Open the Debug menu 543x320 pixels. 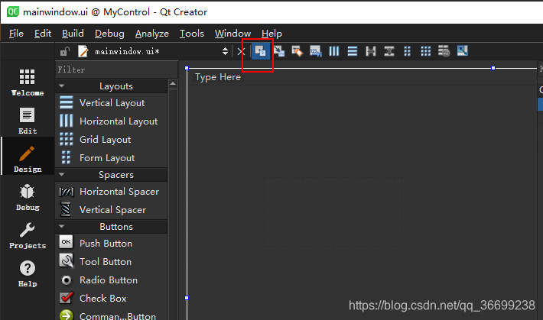109,34
